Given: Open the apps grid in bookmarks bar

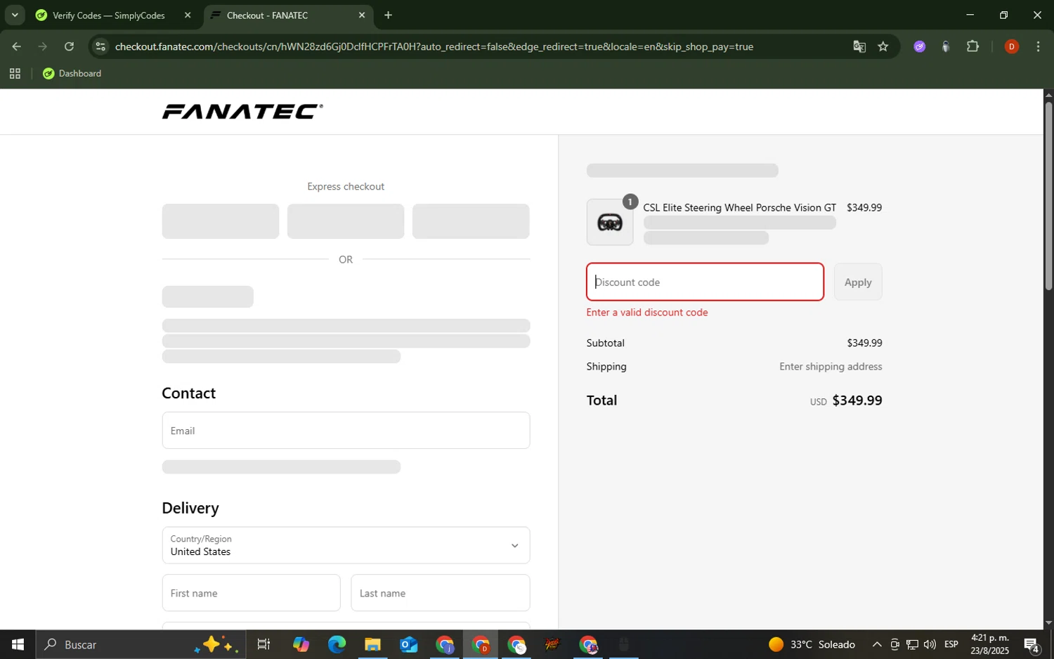Looking at the screenshot, I should click(x=15, y=73).
